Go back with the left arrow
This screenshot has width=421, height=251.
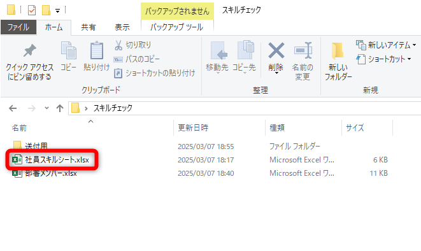tap(13, 108)
